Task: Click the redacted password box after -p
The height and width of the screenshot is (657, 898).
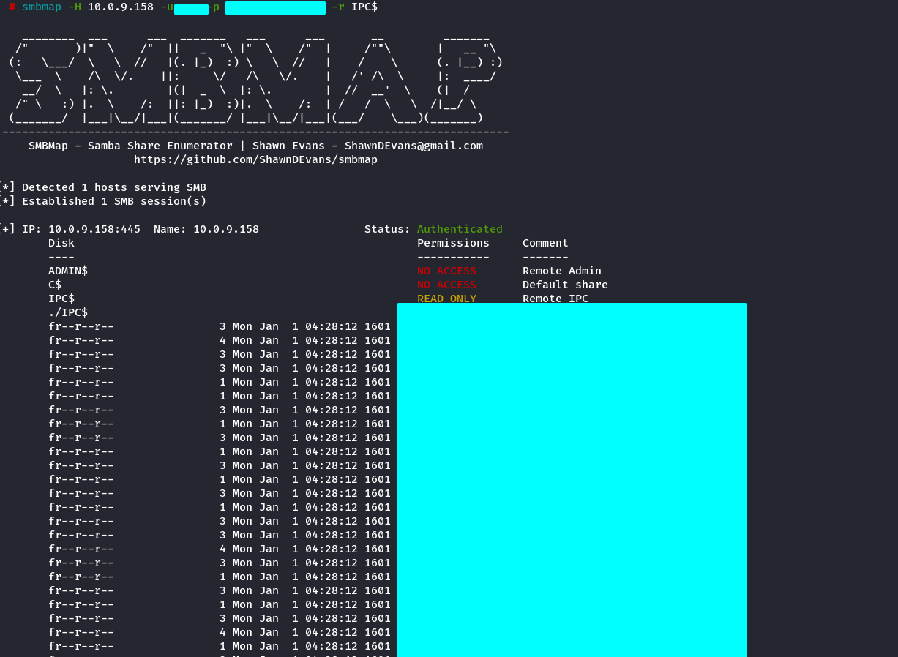Action: [x=275, y=8]
